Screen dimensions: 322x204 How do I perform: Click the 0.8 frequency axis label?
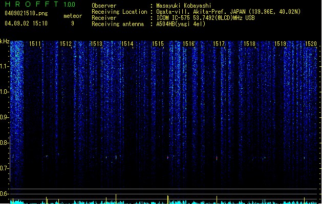point(5,143)
